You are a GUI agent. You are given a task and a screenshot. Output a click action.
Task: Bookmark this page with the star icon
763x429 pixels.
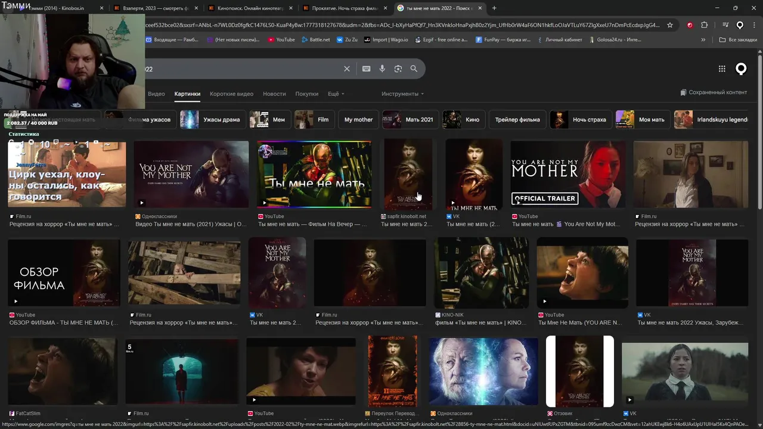[x=670, y=25]
